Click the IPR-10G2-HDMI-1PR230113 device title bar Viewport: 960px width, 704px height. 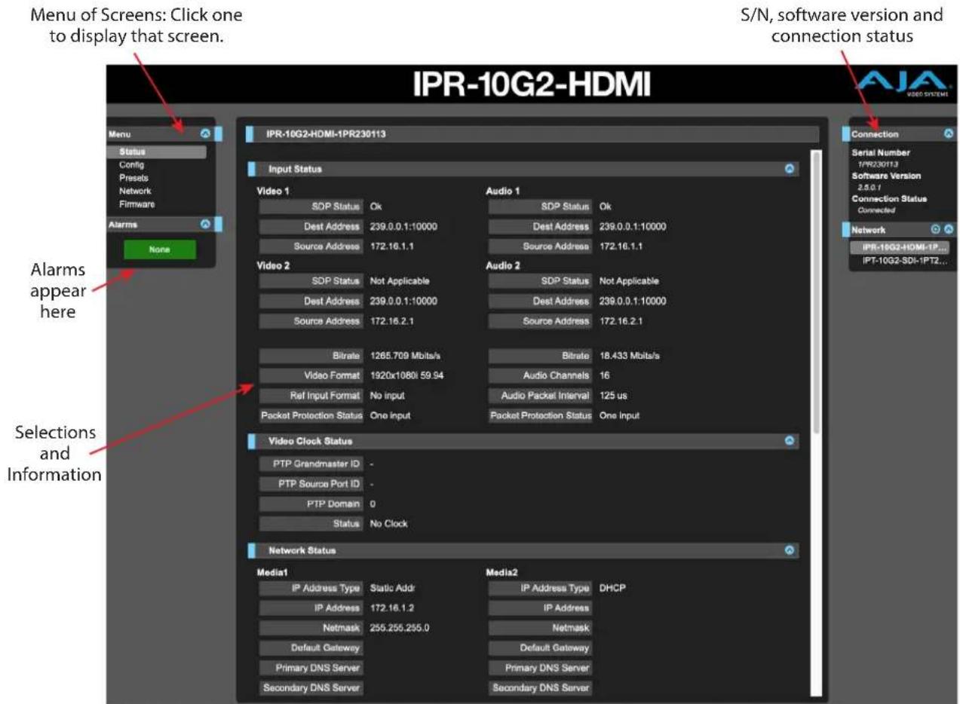point(532,135)
